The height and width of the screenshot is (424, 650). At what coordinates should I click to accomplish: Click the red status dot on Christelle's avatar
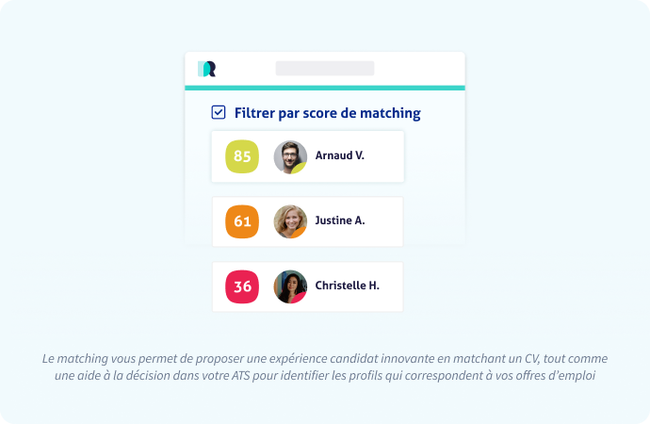click(300, 298)
